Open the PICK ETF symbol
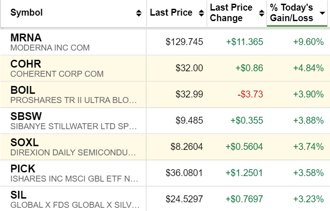This screenshot has height=211, width=330. pos(23,169)
